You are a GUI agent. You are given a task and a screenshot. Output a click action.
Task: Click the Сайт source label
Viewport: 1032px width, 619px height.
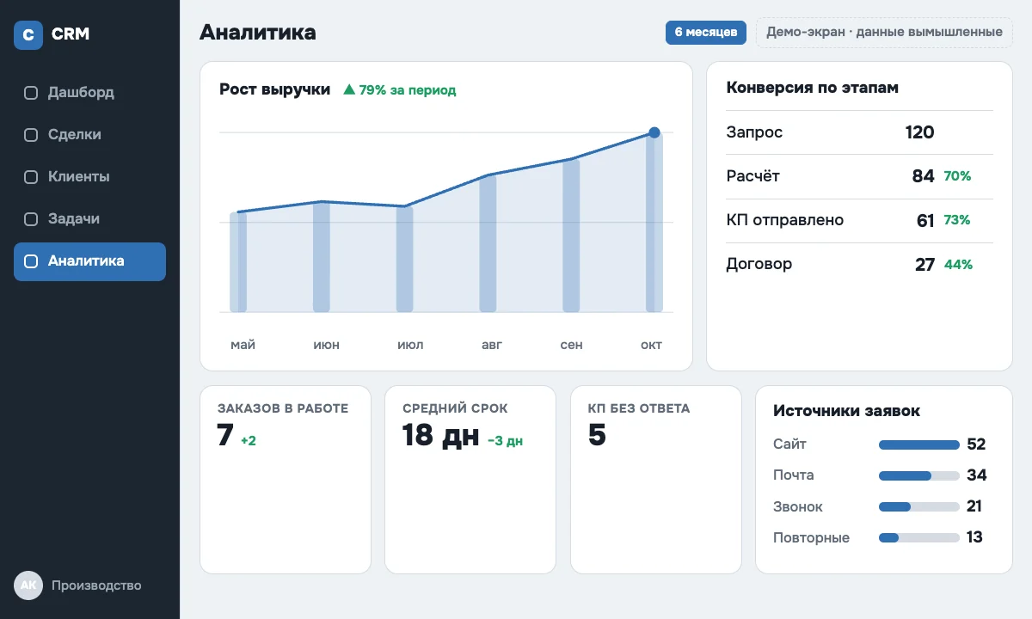(789, 444)
